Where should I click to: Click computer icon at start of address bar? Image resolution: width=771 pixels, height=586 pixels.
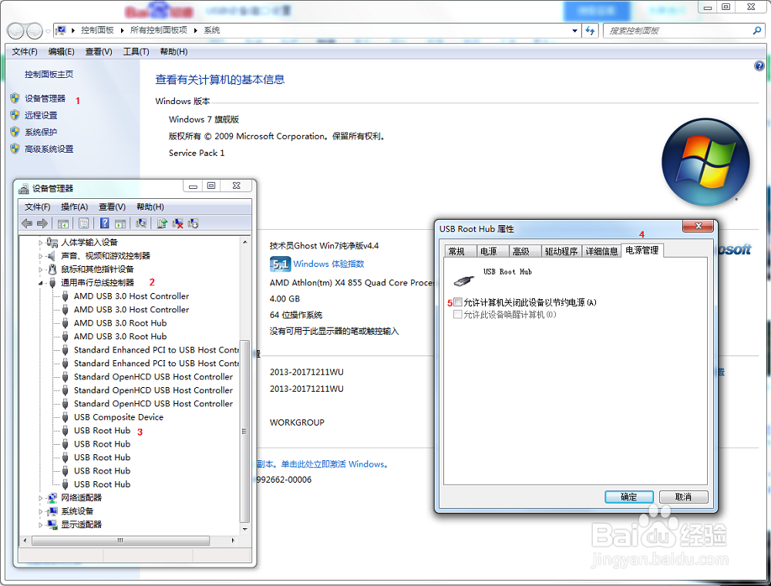[60, 31]
